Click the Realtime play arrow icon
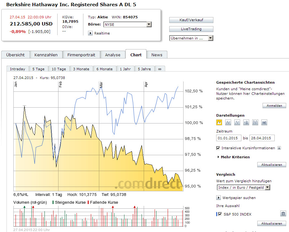Image resolution: width=289 pixels, height=232 pixels. 90,33
